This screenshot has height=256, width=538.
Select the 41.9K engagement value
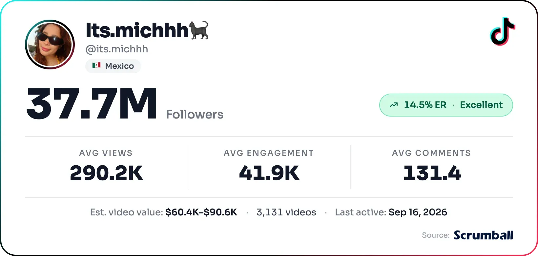click(269, 173)
